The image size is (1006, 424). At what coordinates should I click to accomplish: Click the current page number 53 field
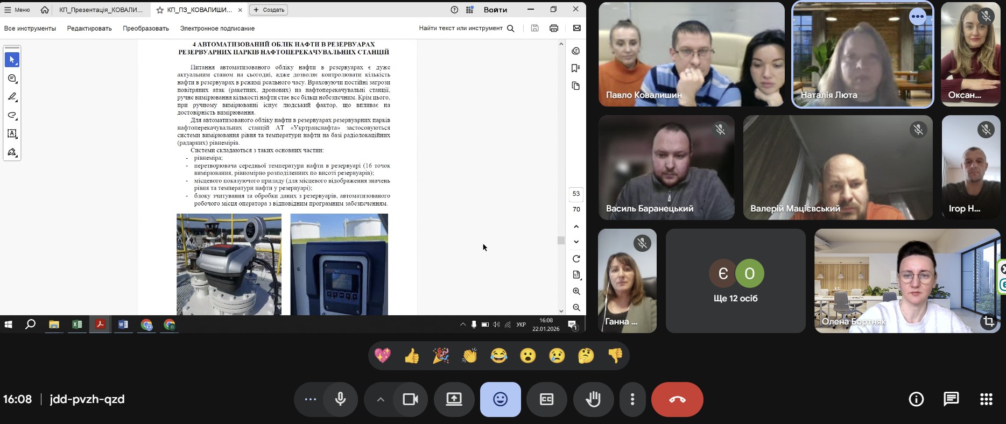pos(576,194)
